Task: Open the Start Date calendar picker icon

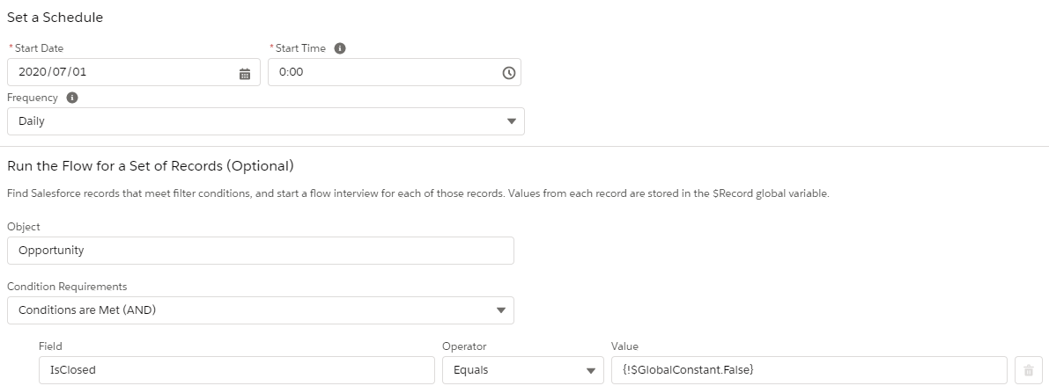Action: (245, 73)
